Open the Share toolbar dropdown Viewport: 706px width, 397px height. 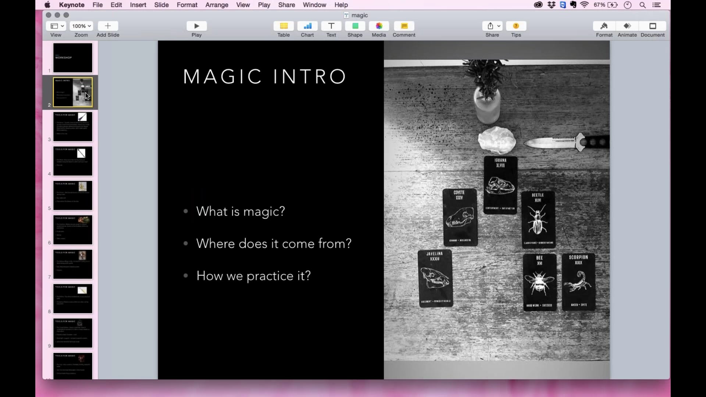(492, 26)
